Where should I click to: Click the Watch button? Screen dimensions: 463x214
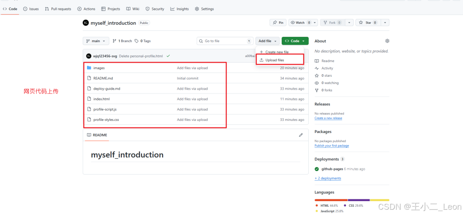coord(300,22)
